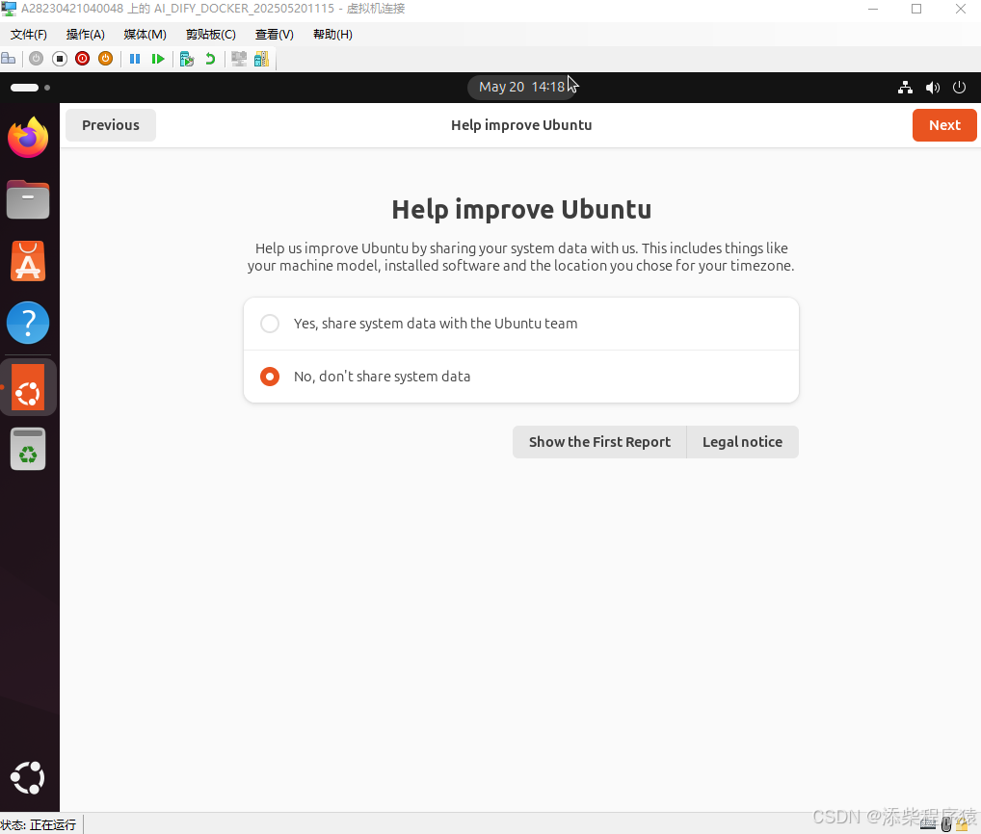The image size is (981, 834).
Task: Proceed with the orange Next button
Action: pyautogui.click(x=944, y=125)
